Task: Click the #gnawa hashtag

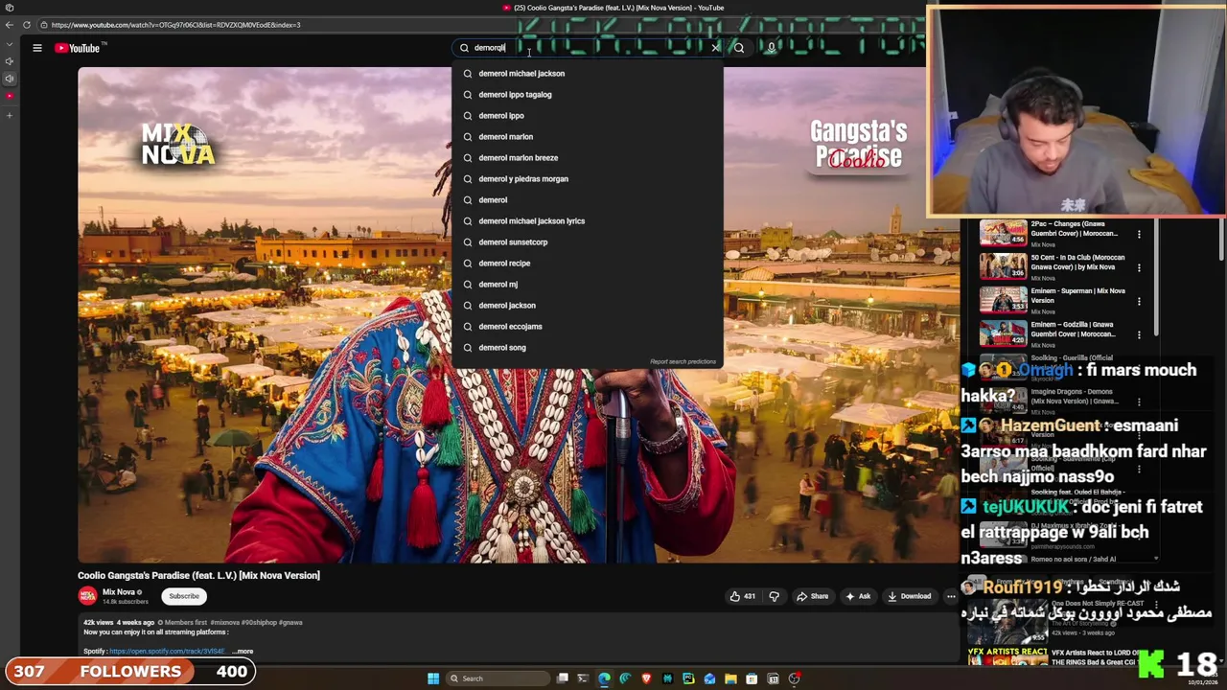Action: (290, 623)
